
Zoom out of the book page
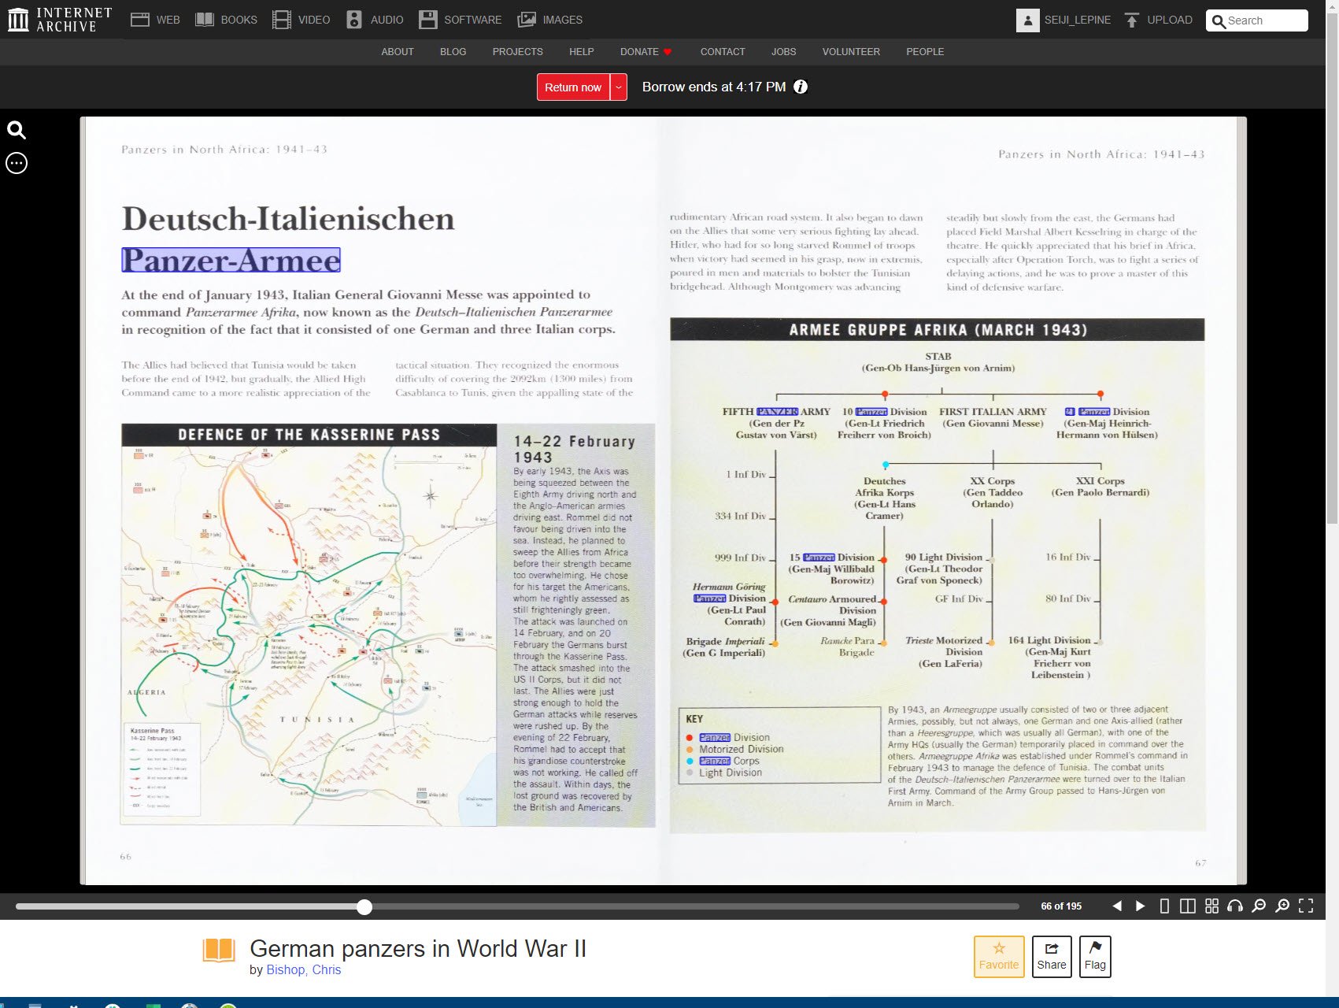coord(1259,906)
